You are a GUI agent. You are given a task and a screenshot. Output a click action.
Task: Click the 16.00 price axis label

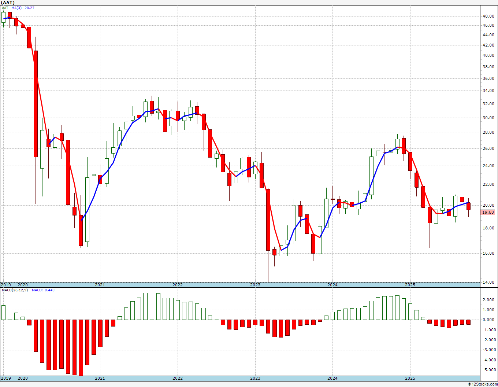pyautogui.click(x=488, y=253)
